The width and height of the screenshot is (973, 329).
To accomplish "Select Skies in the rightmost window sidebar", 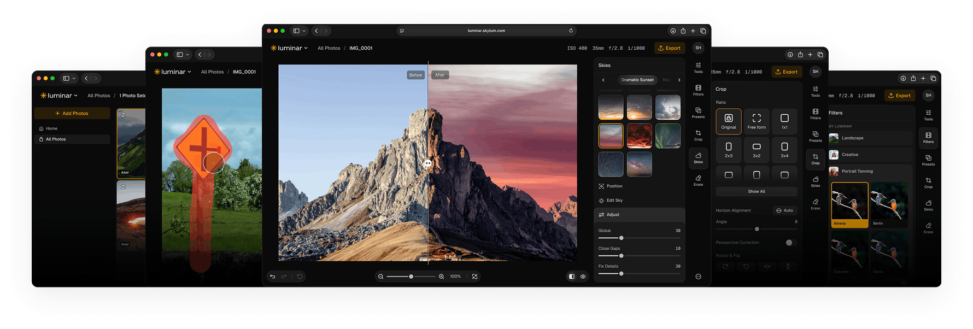I will [x=928, y=205].
